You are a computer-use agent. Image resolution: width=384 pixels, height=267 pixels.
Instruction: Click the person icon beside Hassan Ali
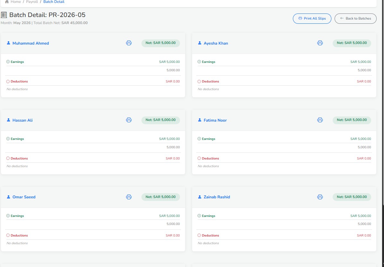[x=8, y=120]
